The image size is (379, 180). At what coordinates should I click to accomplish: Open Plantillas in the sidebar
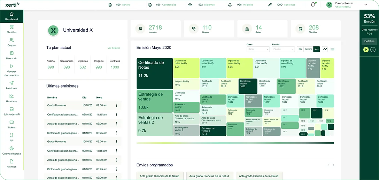click(11, 29)
